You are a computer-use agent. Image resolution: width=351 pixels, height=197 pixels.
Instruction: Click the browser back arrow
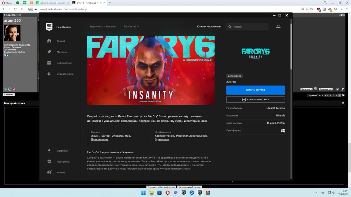coord(4,9)
